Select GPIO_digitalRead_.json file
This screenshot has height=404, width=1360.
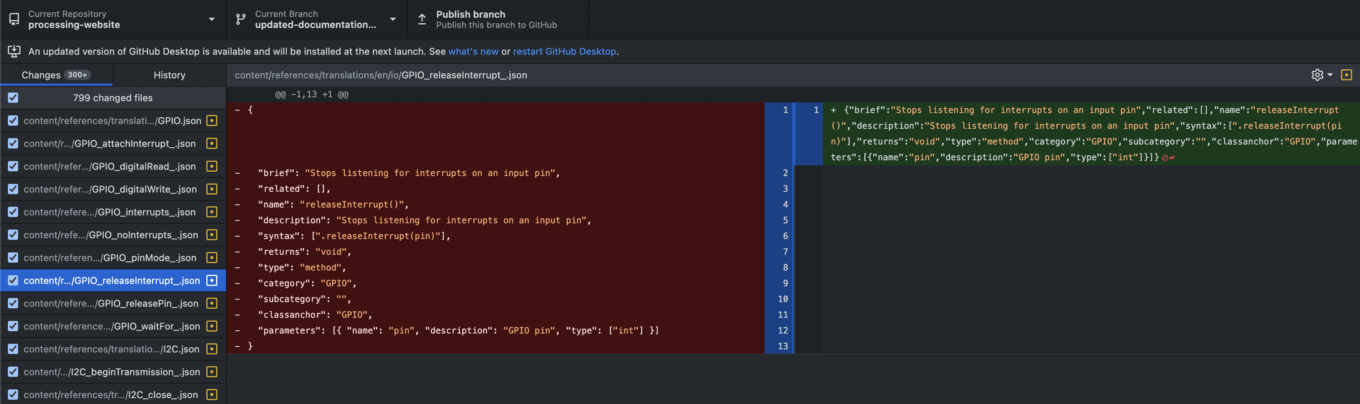click(113, 166)
